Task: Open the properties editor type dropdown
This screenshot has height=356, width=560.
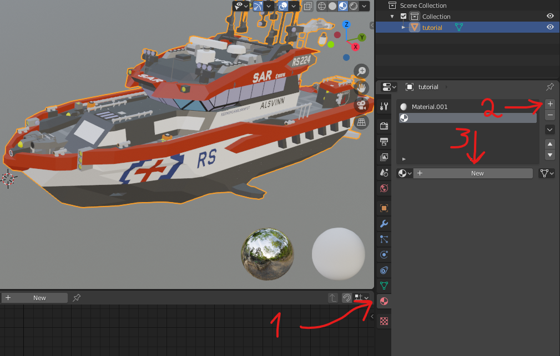Action: point(389,86)
